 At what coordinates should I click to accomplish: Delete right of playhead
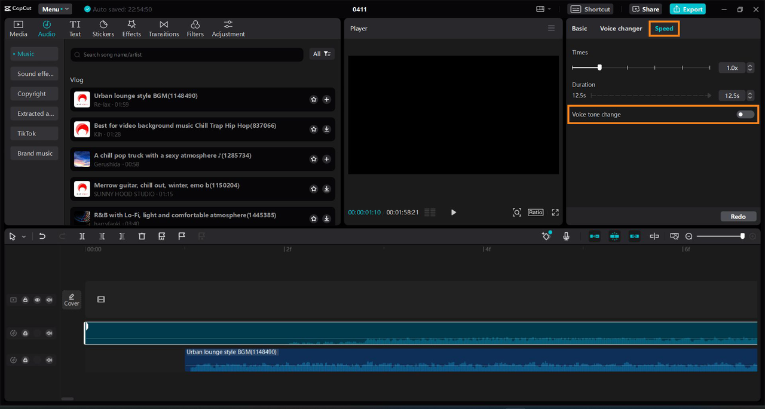[x=121, y=236]
